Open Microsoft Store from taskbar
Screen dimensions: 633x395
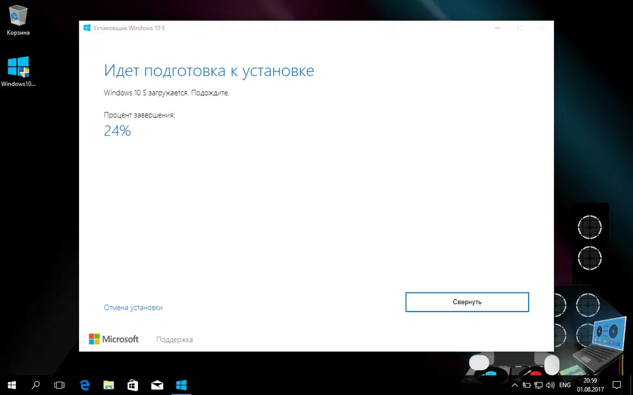(133, 385)
